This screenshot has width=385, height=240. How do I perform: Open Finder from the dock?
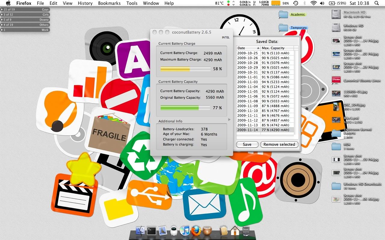pyautogui.click(x=140, y=231)
